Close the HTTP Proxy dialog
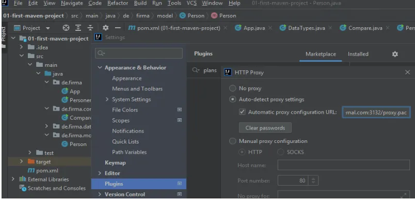This screenshot has height=200, width=415. click(x=408, y=72)
